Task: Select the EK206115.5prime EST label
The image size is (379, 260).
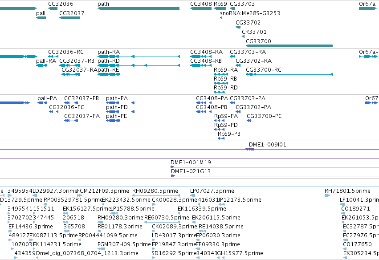Action: (x=216, y=218)
